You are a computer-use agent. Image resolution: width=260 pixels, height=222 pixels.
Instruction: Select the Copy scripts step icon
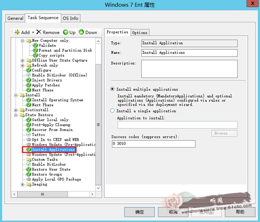click(x=35, y=55)
